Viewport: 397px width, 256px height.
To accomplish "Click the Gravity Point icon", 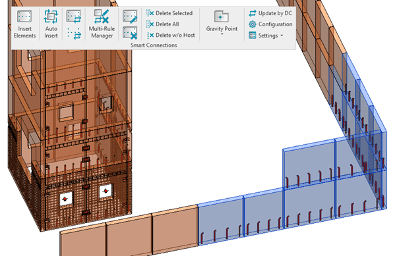I will [x=222, y=16].
